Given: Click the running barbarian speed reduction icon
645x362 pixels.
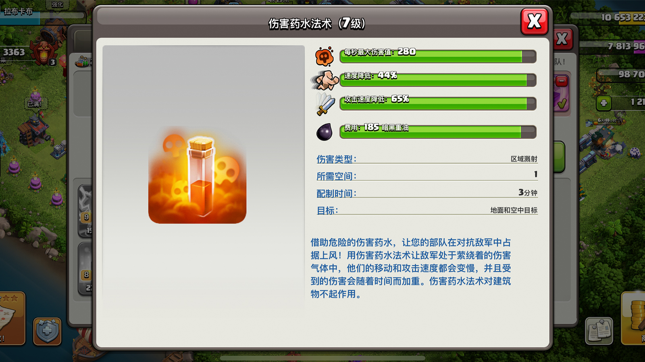Looking at the screenshot, I should [x=325, y=80].
